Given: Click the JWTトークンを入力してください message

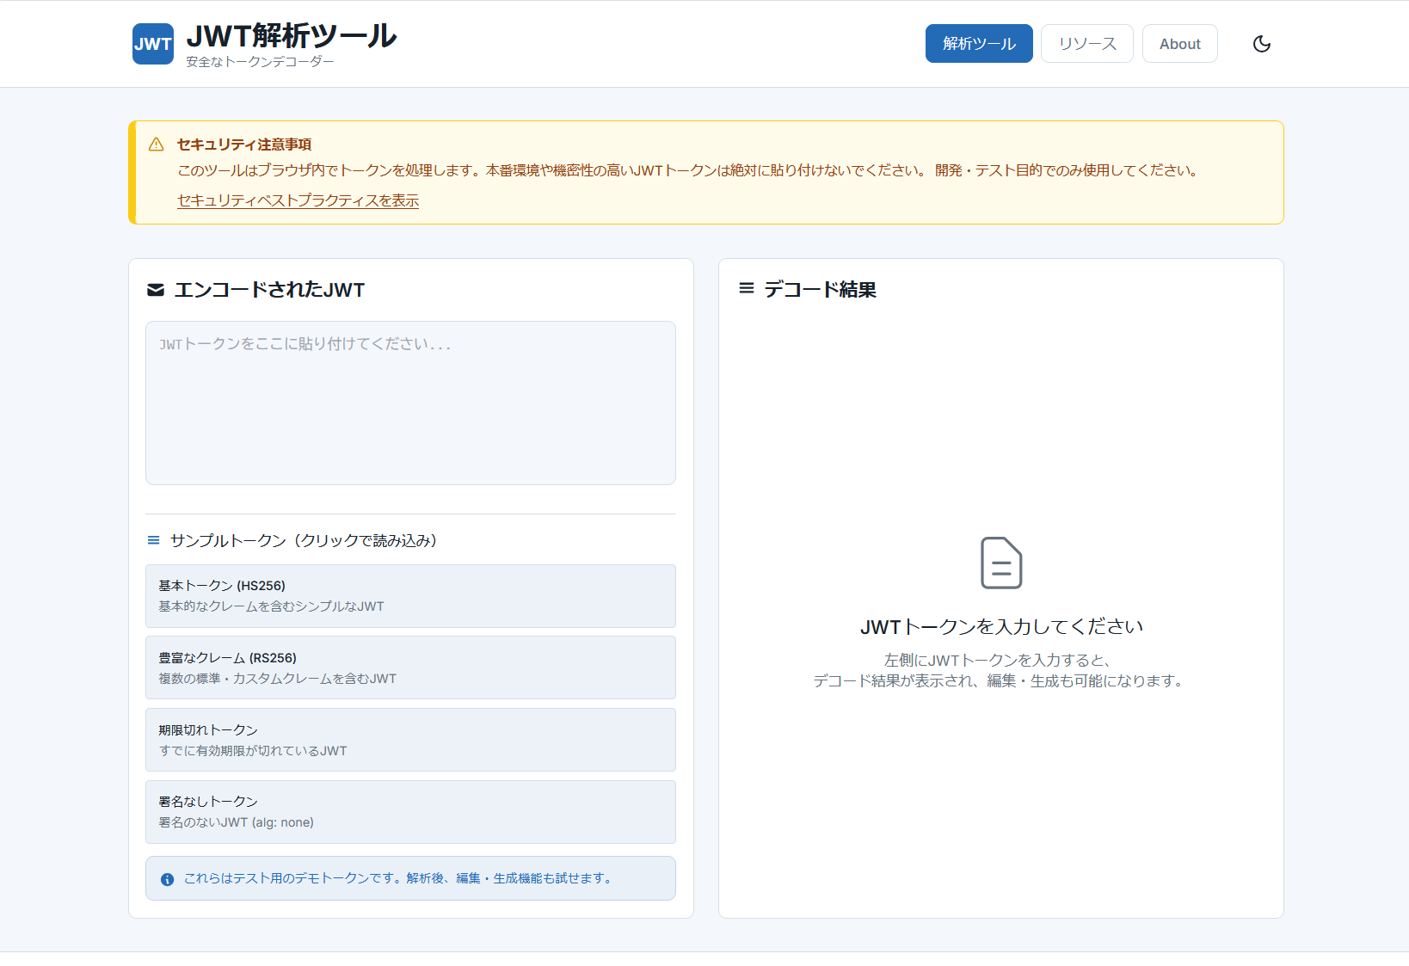Looking at the screenshot, I should point(1001,627).
